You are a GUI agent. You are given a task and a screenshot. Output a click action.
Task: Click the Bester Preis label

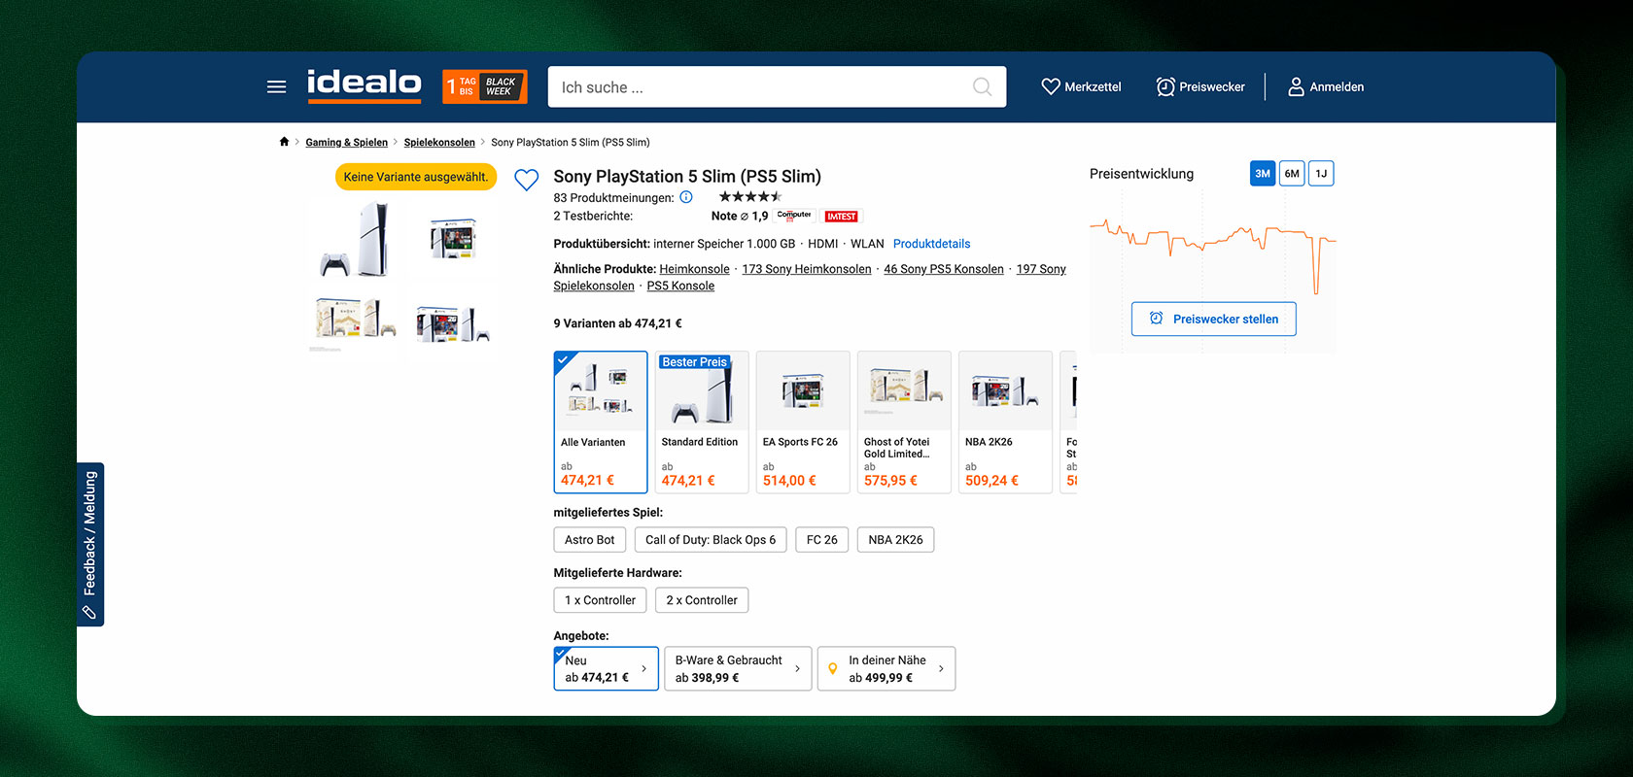click(694, 362)
